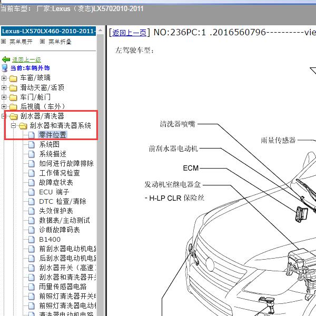
Task: Open the 后刮水器电动机电路 page
Action: click(67, 258)
